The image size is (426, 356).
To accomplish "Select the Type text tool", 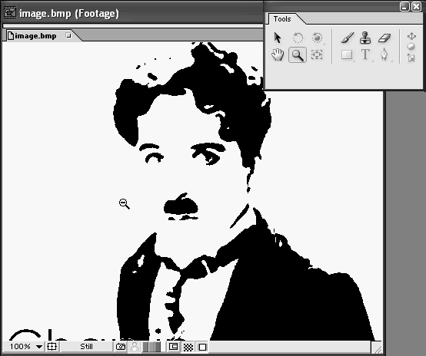I will coord(365,54).
